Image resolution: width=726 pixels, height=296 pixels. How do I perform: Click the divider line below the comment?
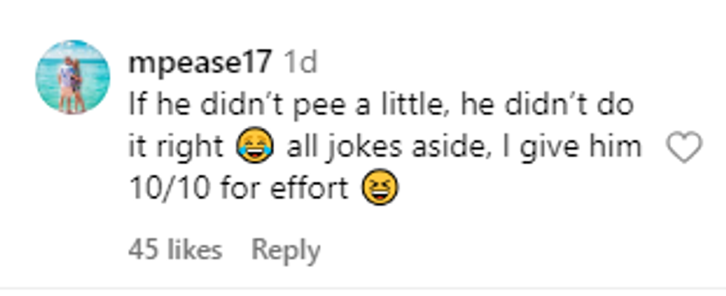click(x=363, y=288)
